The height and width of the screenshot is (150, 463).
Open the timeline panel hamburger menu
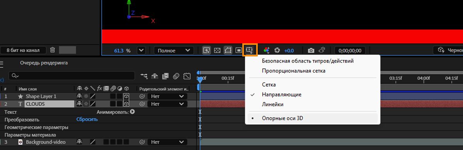pos(2,63)
